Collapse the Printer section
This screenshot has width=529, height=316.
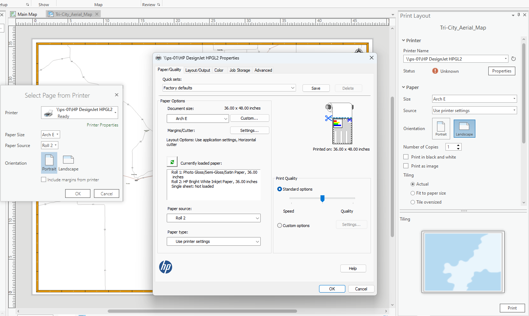[404, 40]
